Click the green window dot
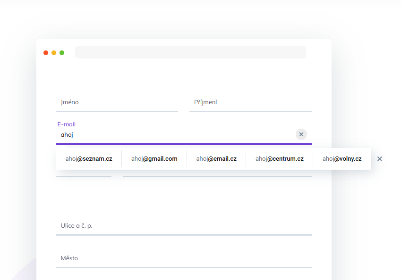Image resolution: width=401 pixels, height=280 pixels. 62,53
